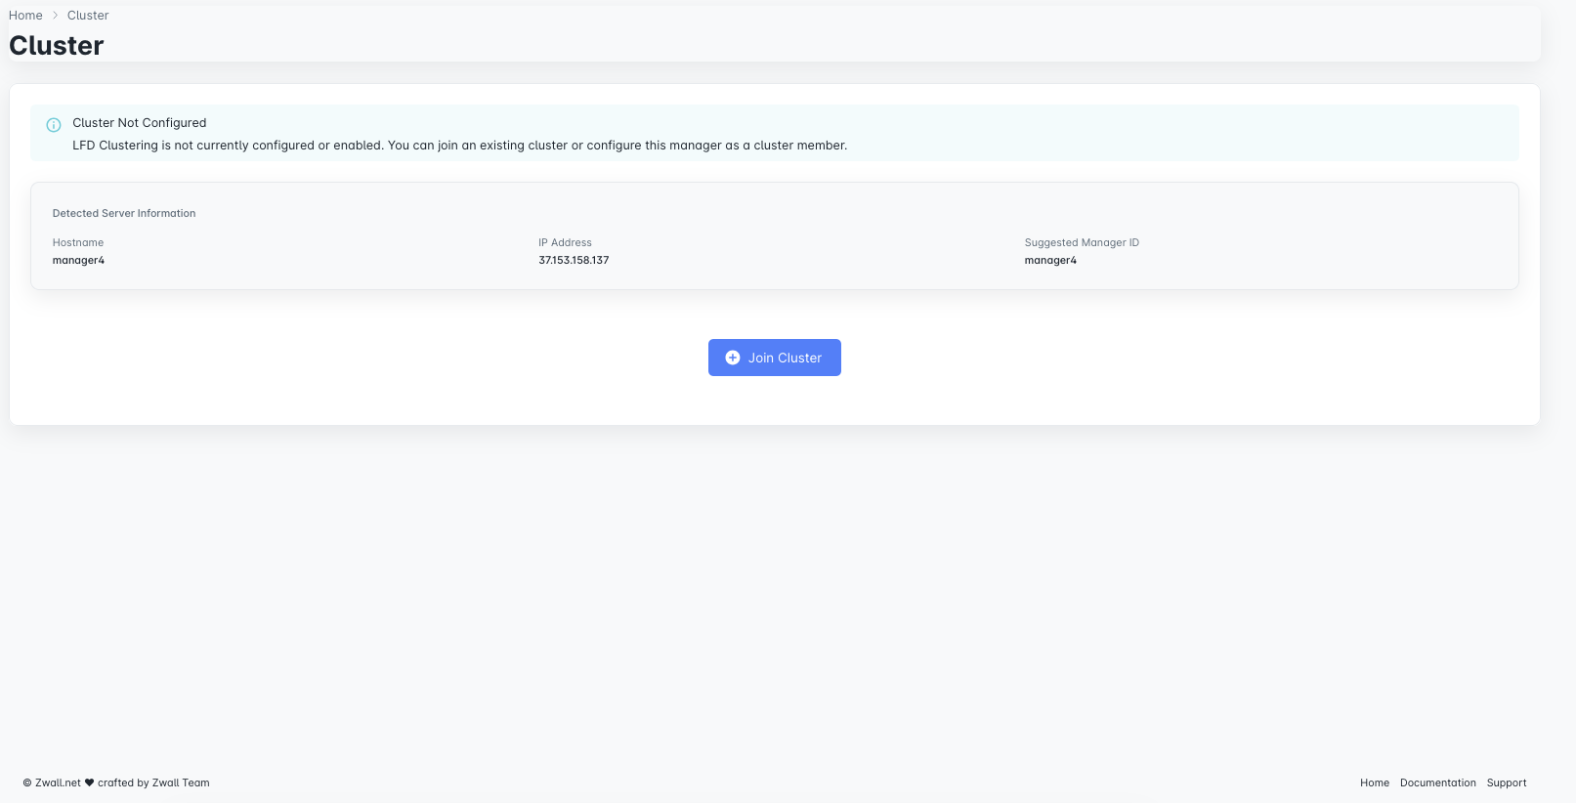Image resolution: width=1576 pixels, height=803 pixels.
Task: Click the LFD Clustering alert description text
Action: (x=459, y=146)
